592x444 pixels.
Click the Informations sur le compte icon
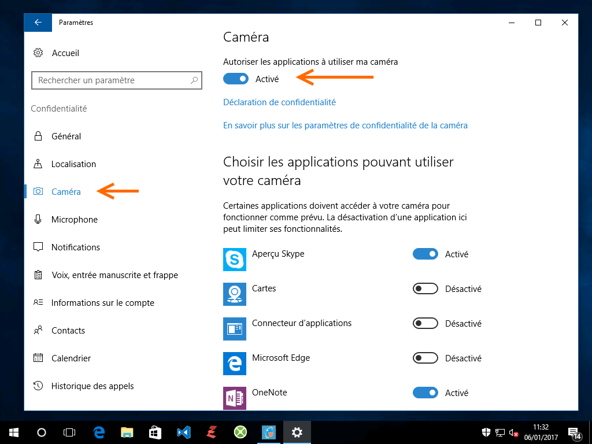click(x=38, y=302)
